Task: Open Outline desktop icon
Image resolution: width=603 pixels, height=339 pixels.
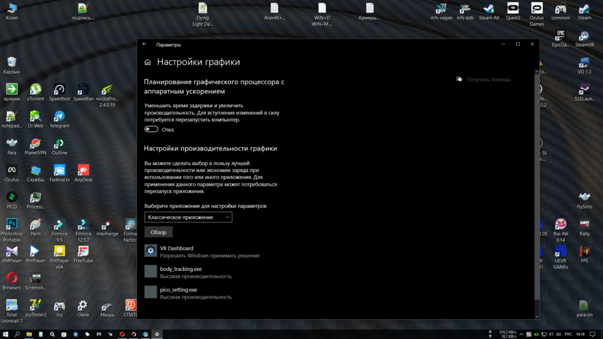Action: point(59,147)
